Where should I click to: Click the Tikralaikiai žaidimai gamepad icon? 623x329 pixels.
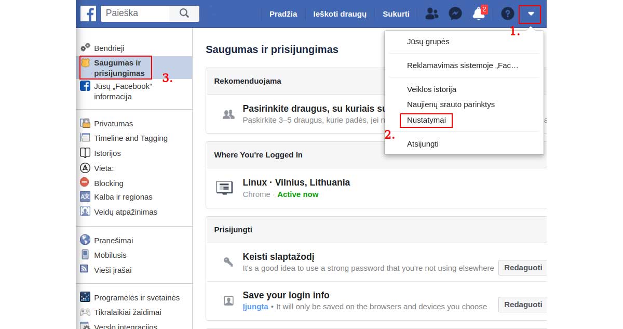[x=85, y=312]
